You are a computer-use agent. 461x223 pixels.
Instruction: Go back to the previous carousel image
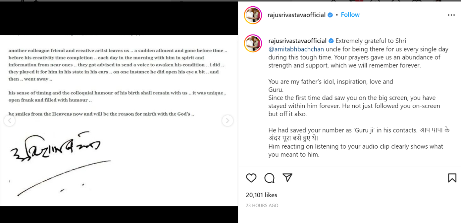9,121
